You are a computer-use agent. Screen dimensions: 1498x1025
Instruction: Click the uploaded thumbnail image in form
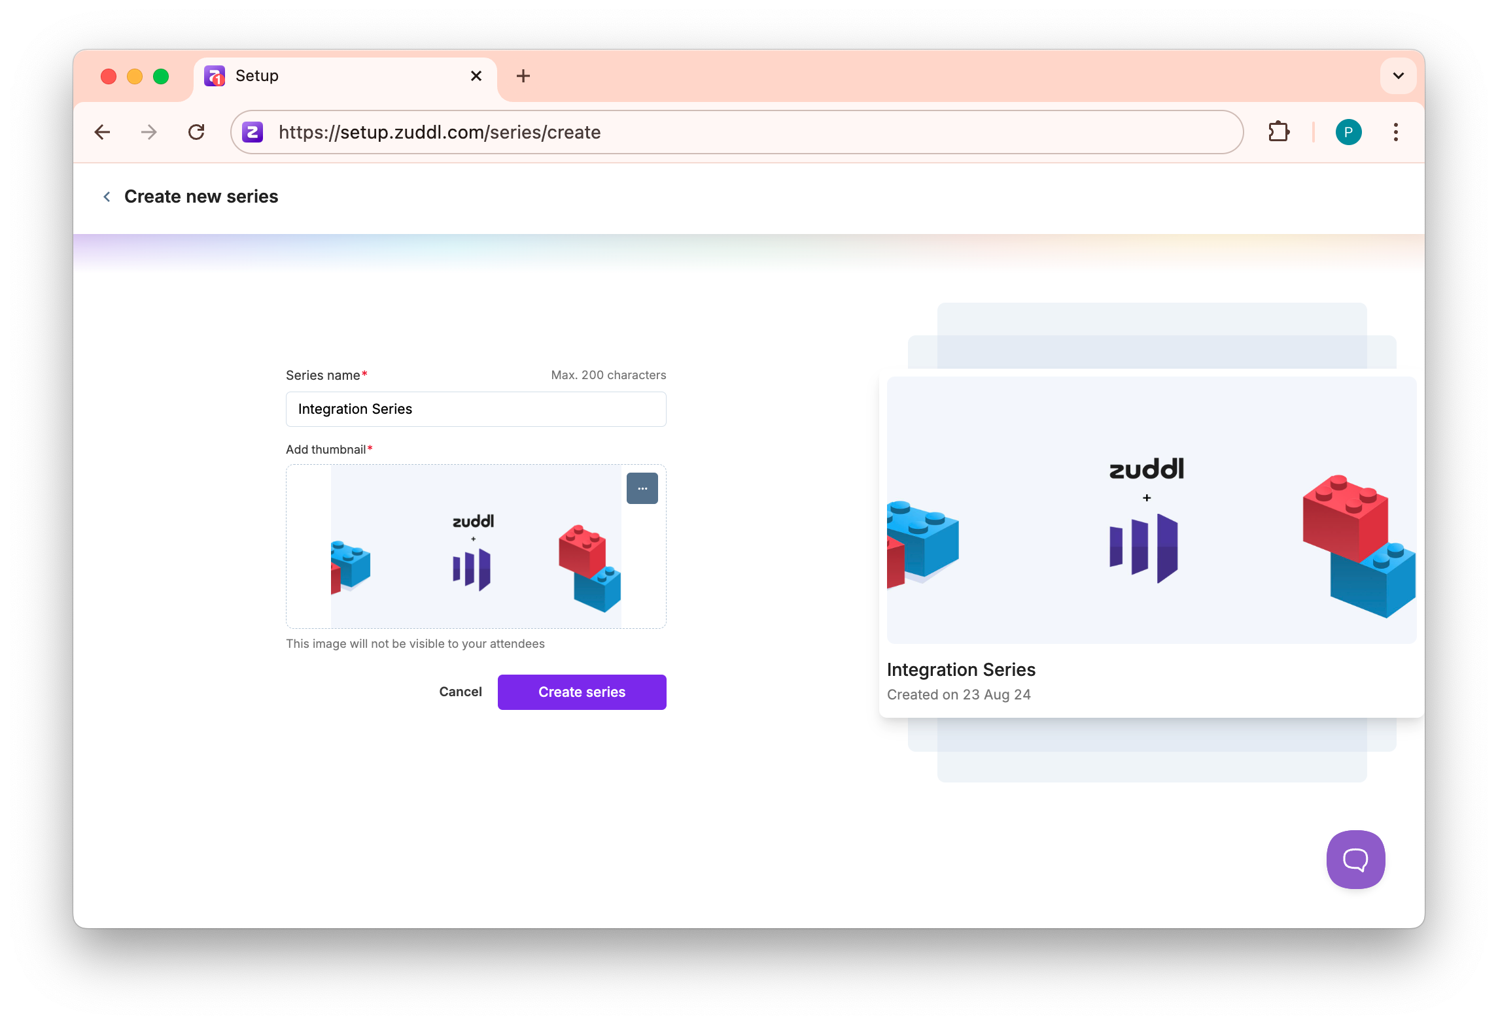click(476, 546)
